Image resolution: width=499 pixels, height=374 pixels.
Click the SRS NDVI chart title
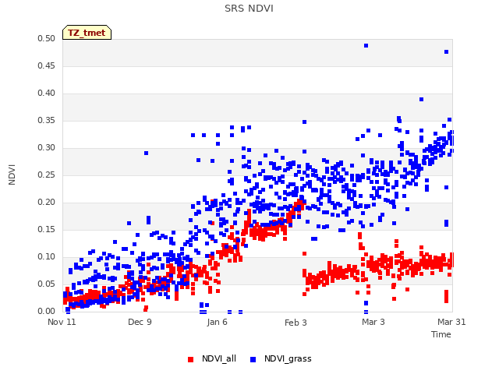coord(249,9)
